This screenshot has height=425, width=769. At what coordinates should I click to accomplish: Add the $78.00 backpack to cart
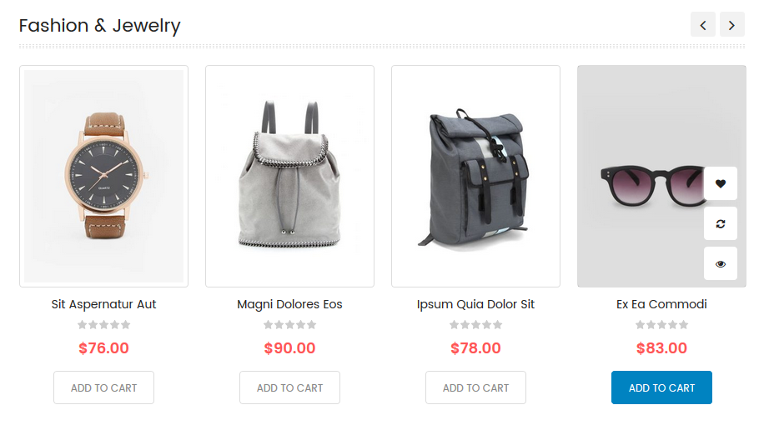pyautogui.click(x=475, y=387)
